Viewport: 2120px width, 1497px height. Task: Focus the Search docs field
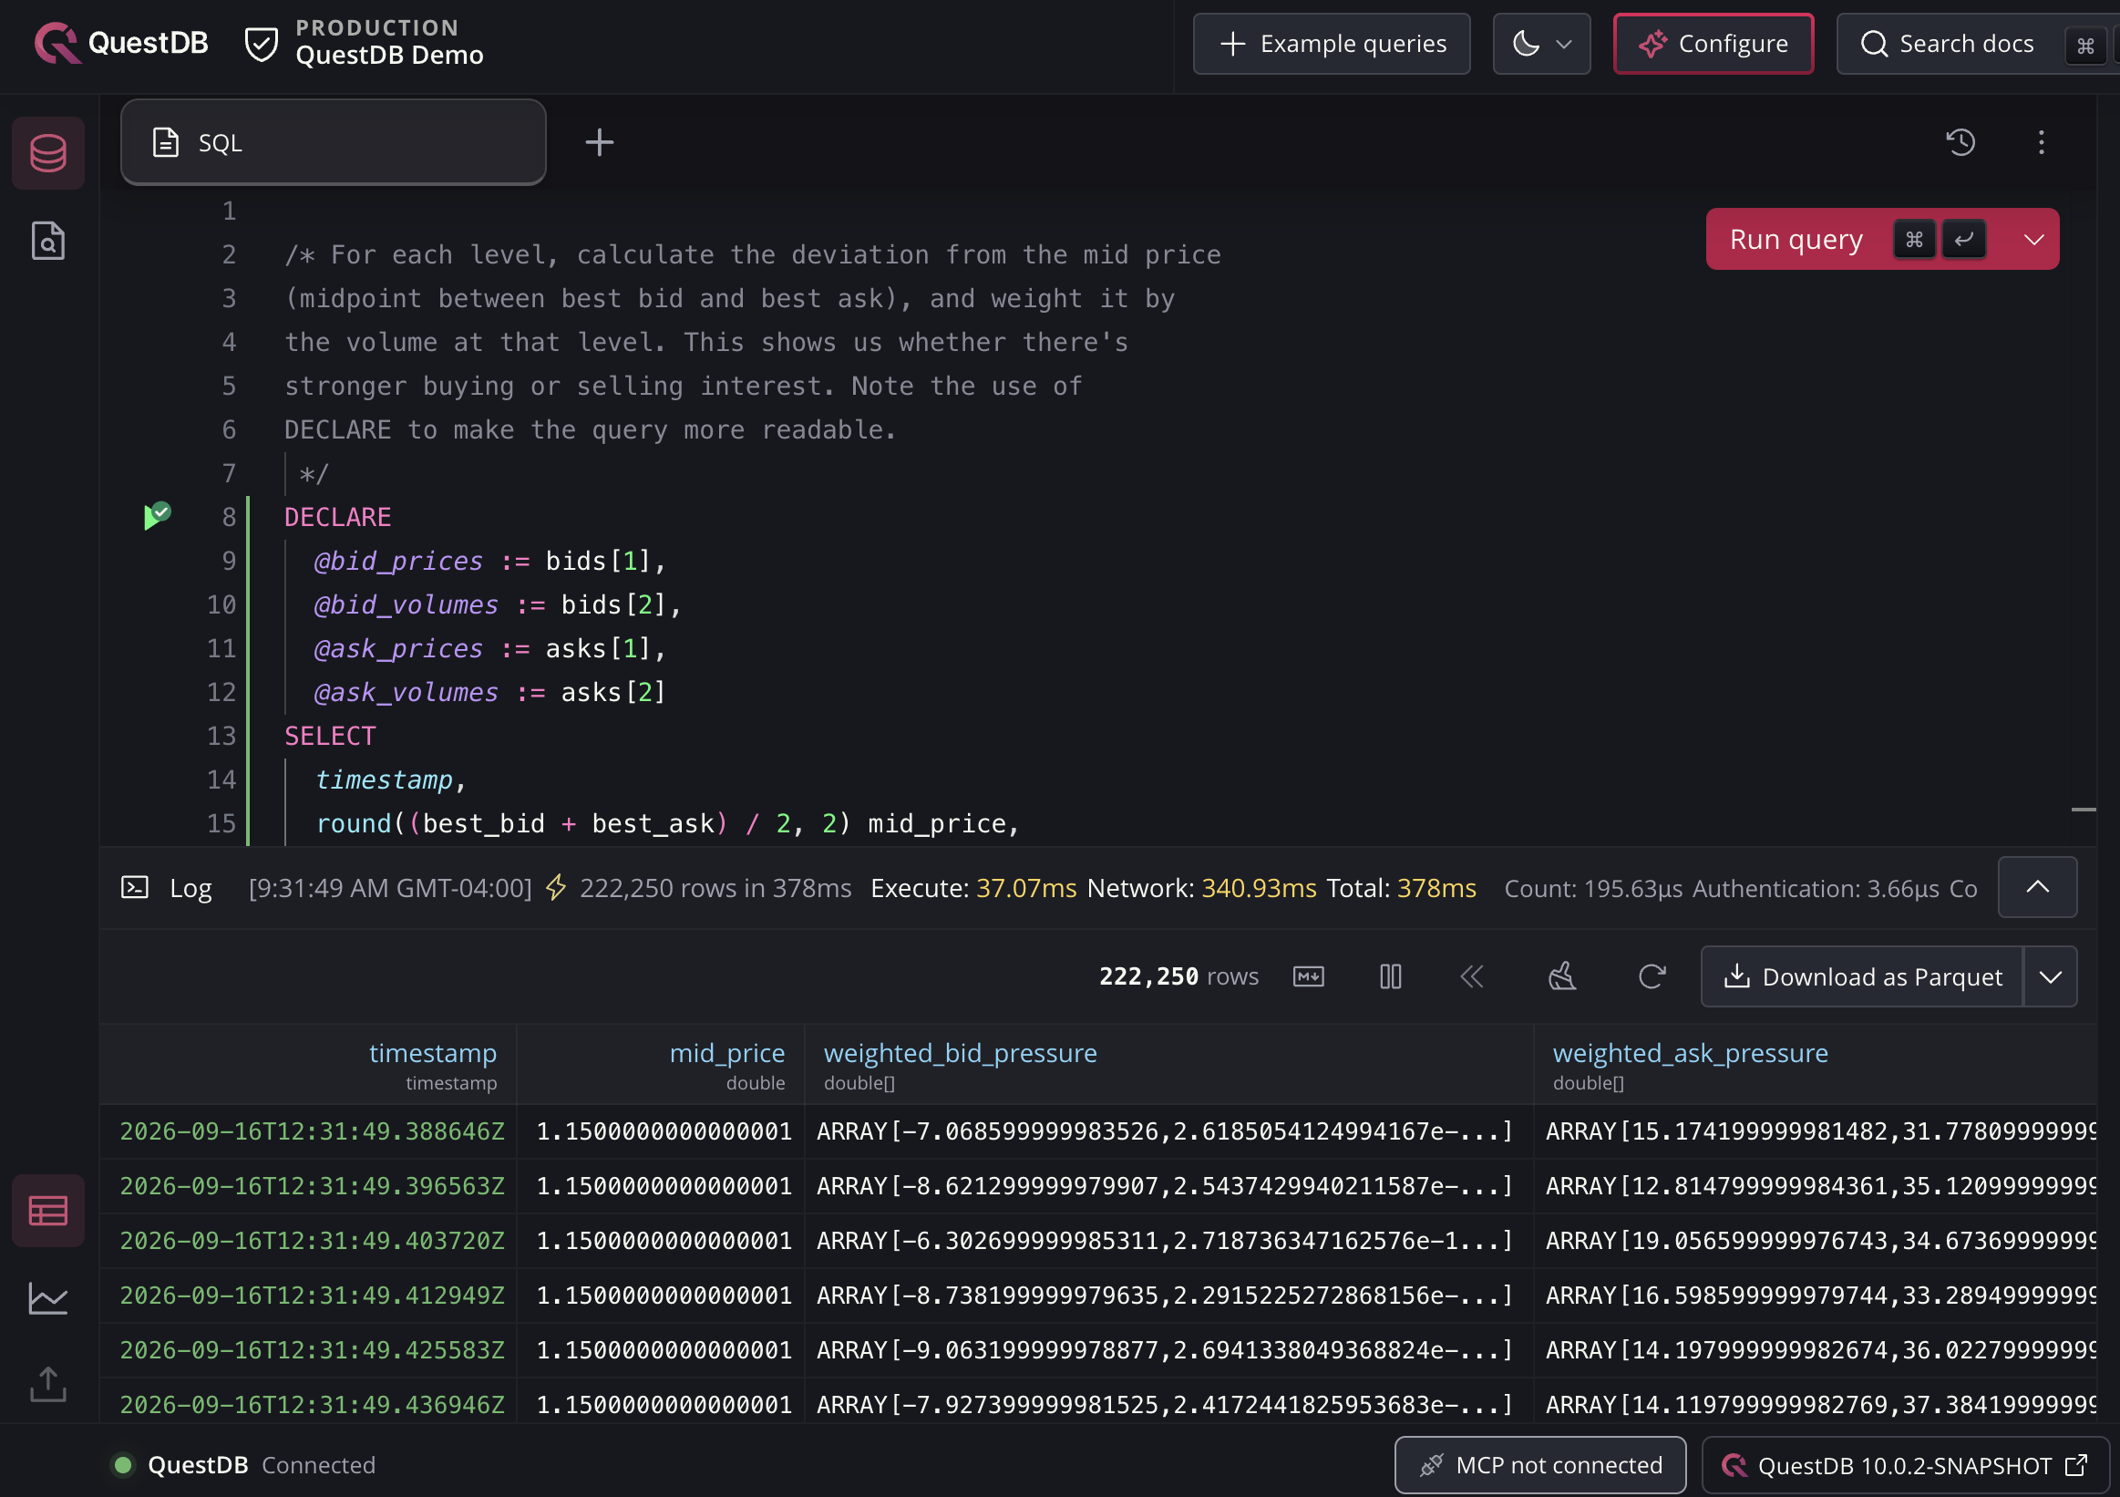tap(1976, 44)
